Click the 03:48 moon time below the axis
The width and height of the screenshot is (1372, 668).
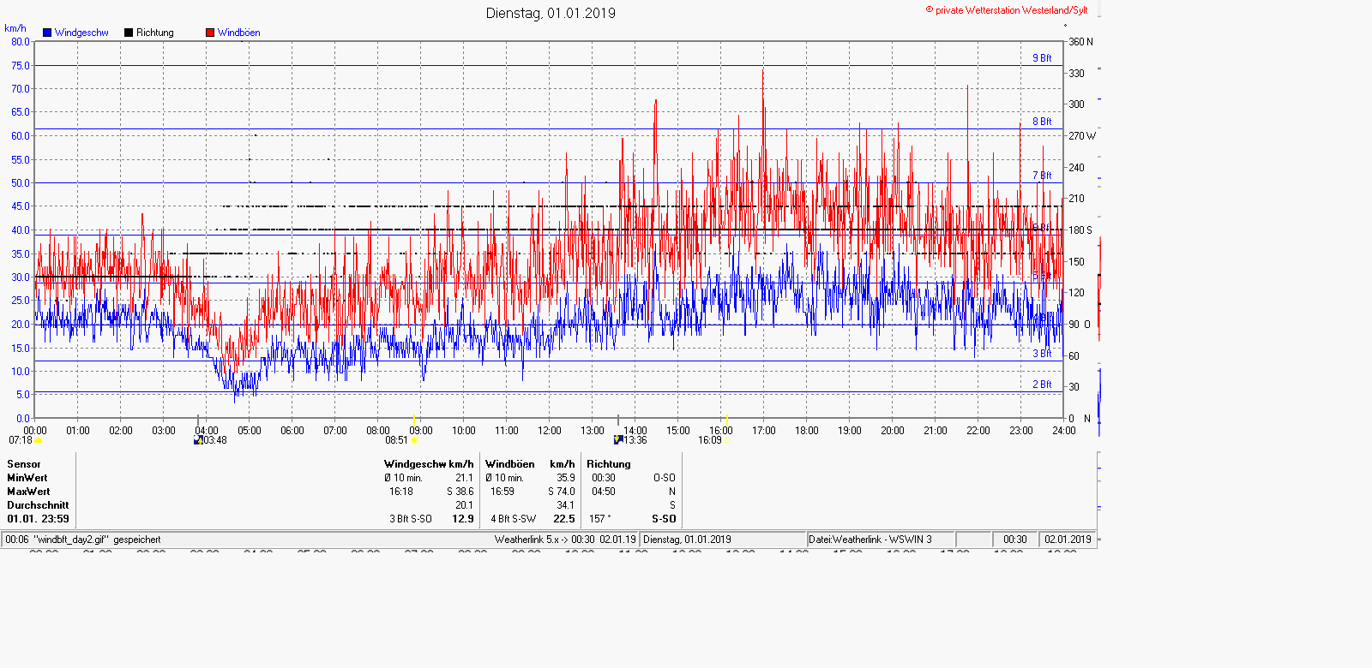pos(215,440)
